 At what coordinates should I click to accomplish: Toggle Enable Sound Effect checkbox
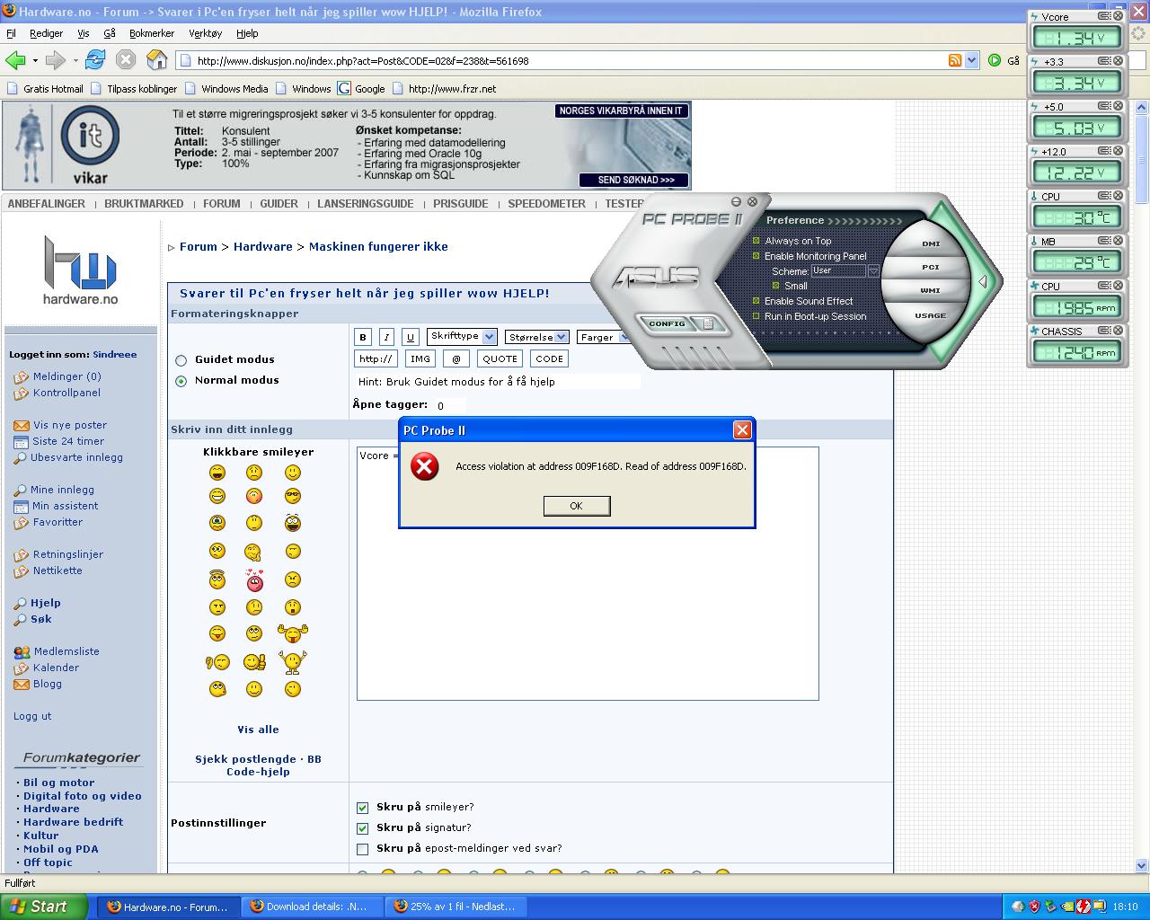click(756, 301)
